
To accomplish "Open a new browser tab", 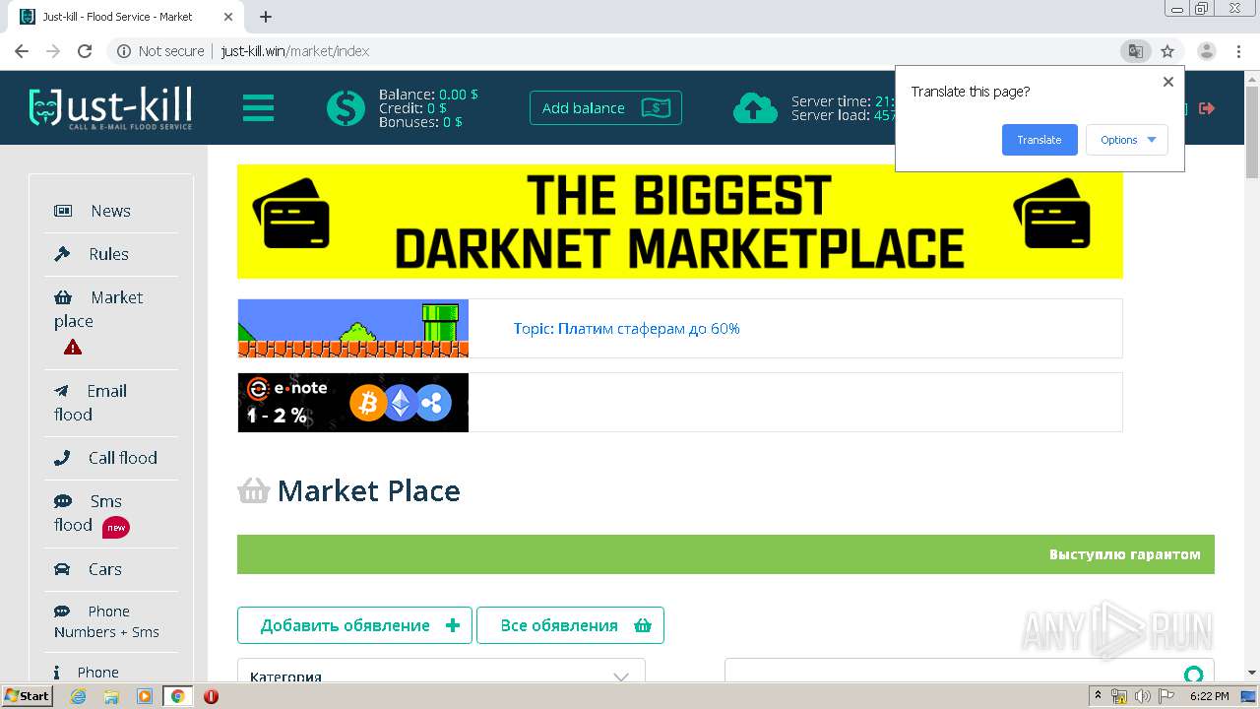I will tap(266, 17).
